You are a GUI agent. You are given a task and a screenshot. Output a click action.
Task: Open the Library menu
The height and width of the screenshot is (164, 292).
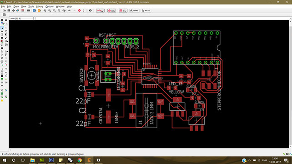click(40, 6)
